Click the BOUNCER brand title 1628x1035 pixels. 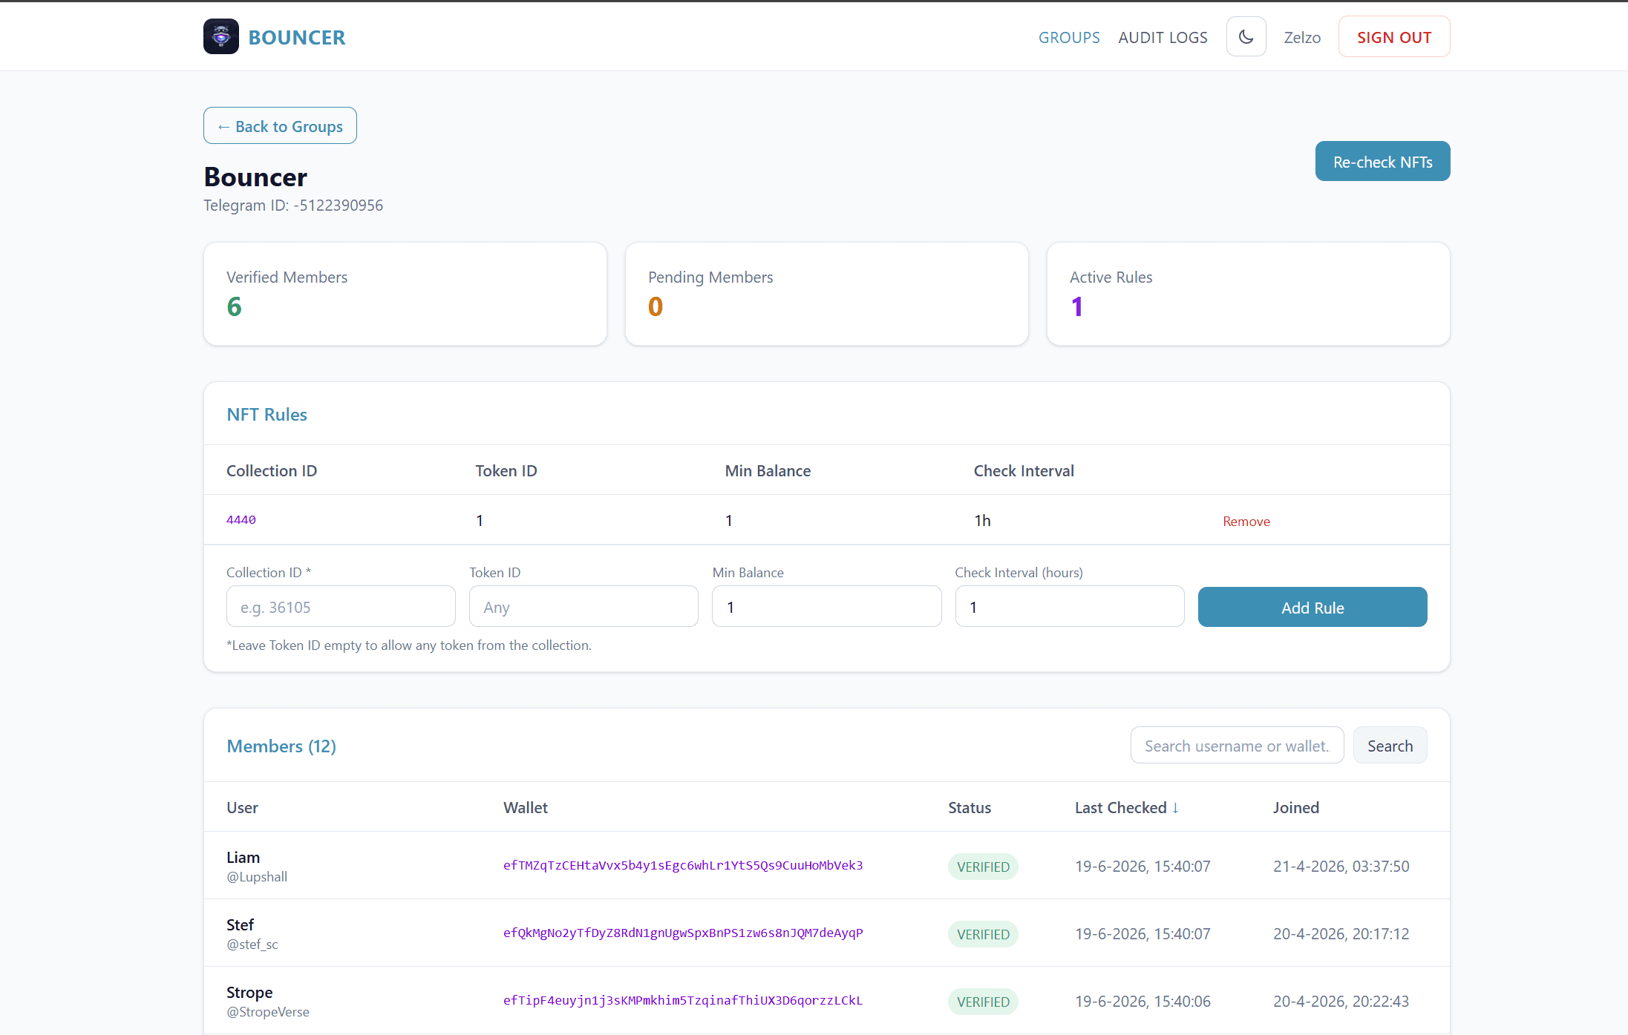click(297, 37)
